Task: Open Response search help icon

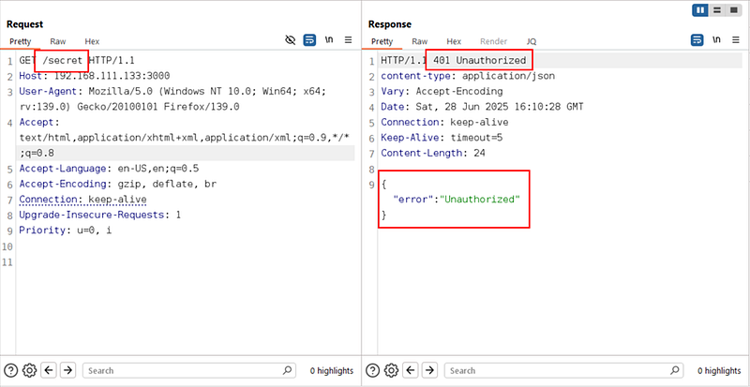Action: point(372,370)
